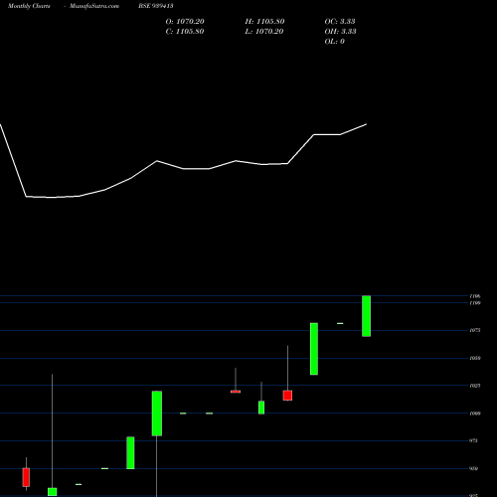Click the 1075 price axis label

tap(475, 330)
